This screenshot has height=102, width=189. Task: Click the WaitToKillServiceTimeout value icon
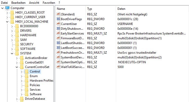tap(58, 67)
